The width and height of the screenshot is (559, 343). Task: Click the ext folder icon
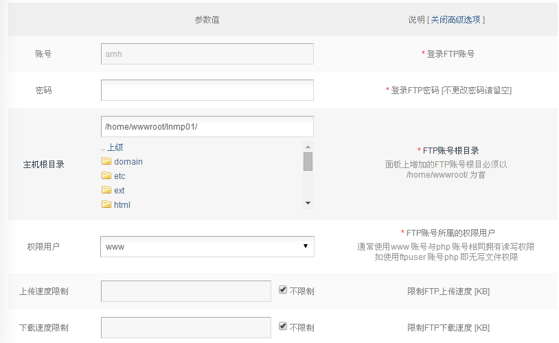pyautogui.click(x=106, y=191)
